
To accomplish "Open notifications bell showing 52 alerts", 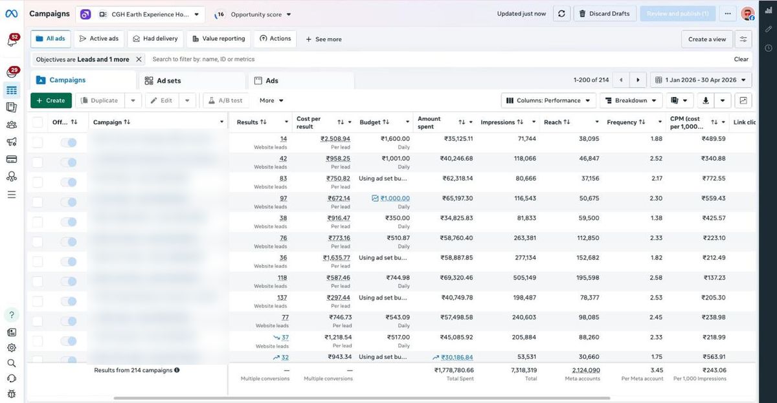I will point(12,41).
